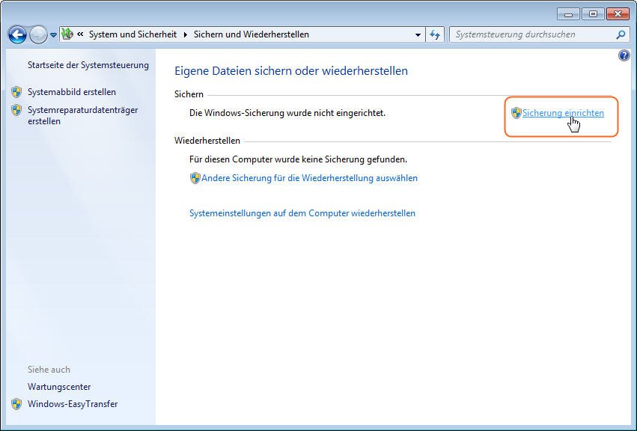This screenshot has height=431, width=637.
Task: Minimize the window
Action: (568, 14)
